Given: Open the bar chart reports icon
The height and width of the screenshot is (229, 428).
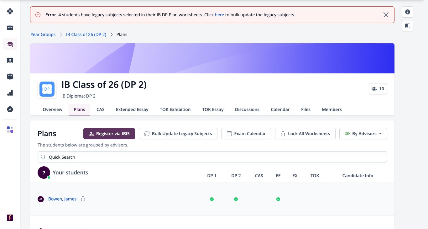Looking at the screenshot, I should coord(10,93).
